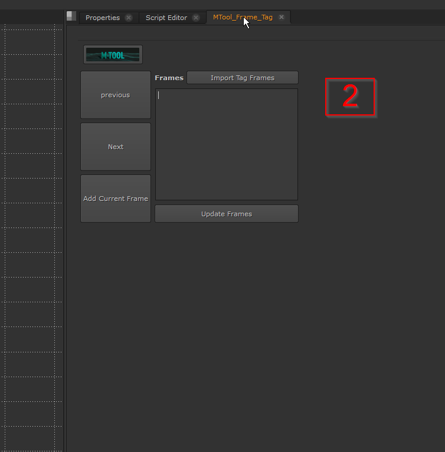Click empty panel area below Update Frames
445x452 pixels.
(236, 324)
